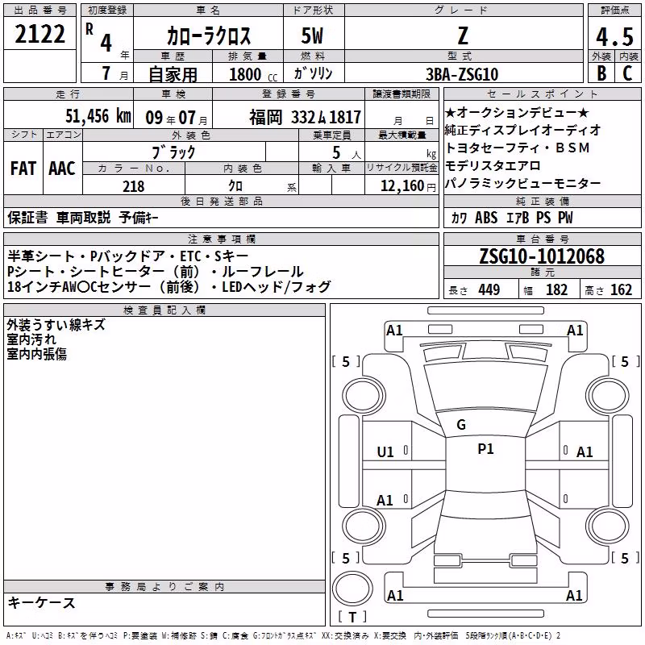Select inspector note 室内内張傷
Image resolution: width=645 pixels, height=645 pixels.
[x=36, y=354]
